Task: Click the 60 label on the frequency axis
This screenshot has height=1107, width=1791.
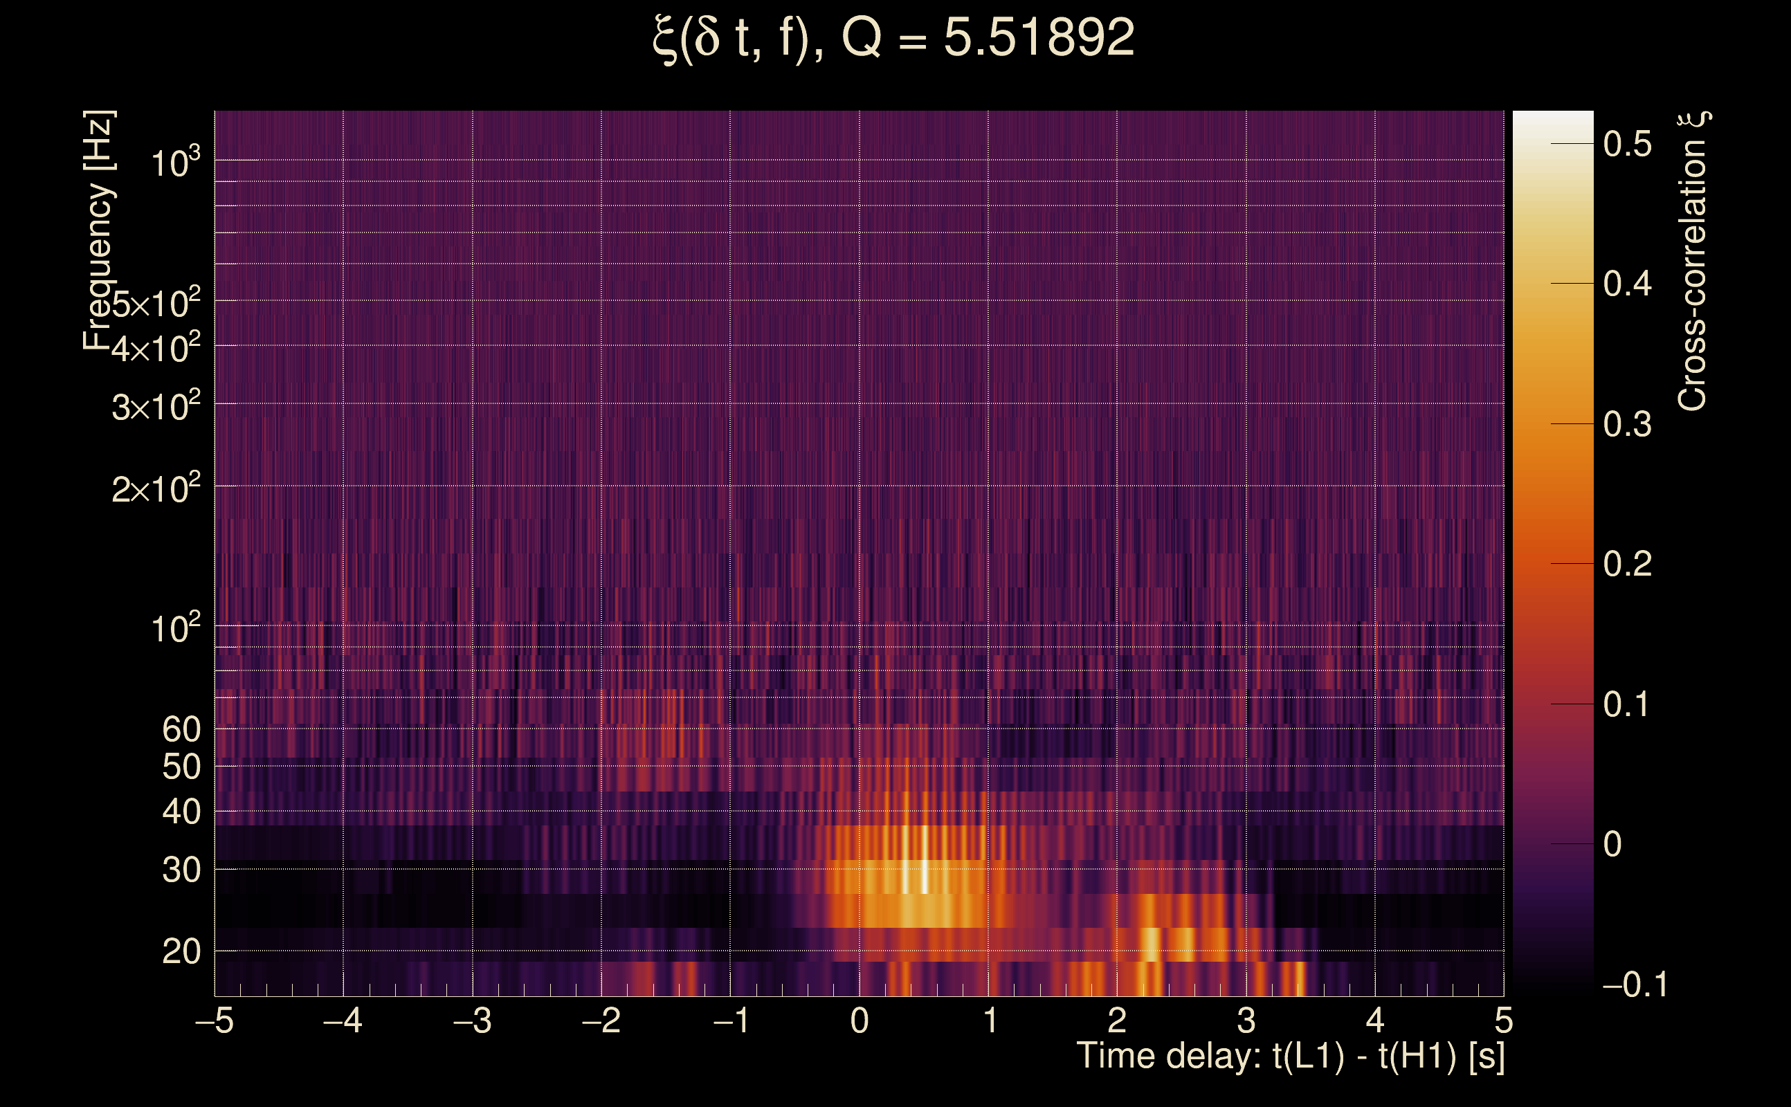Action: 181,729
